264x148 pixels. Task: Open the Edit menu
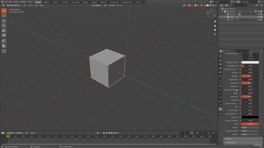click(10, 2)
